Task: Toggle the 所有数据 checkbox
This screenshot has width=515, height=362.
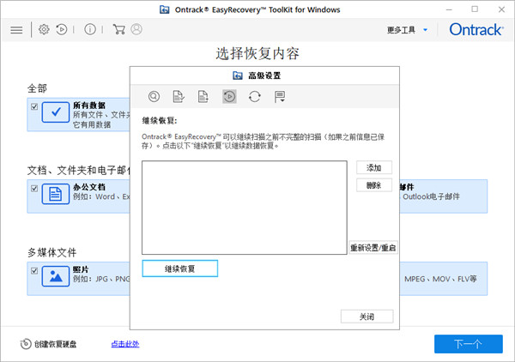Action: tap(34, 106)
